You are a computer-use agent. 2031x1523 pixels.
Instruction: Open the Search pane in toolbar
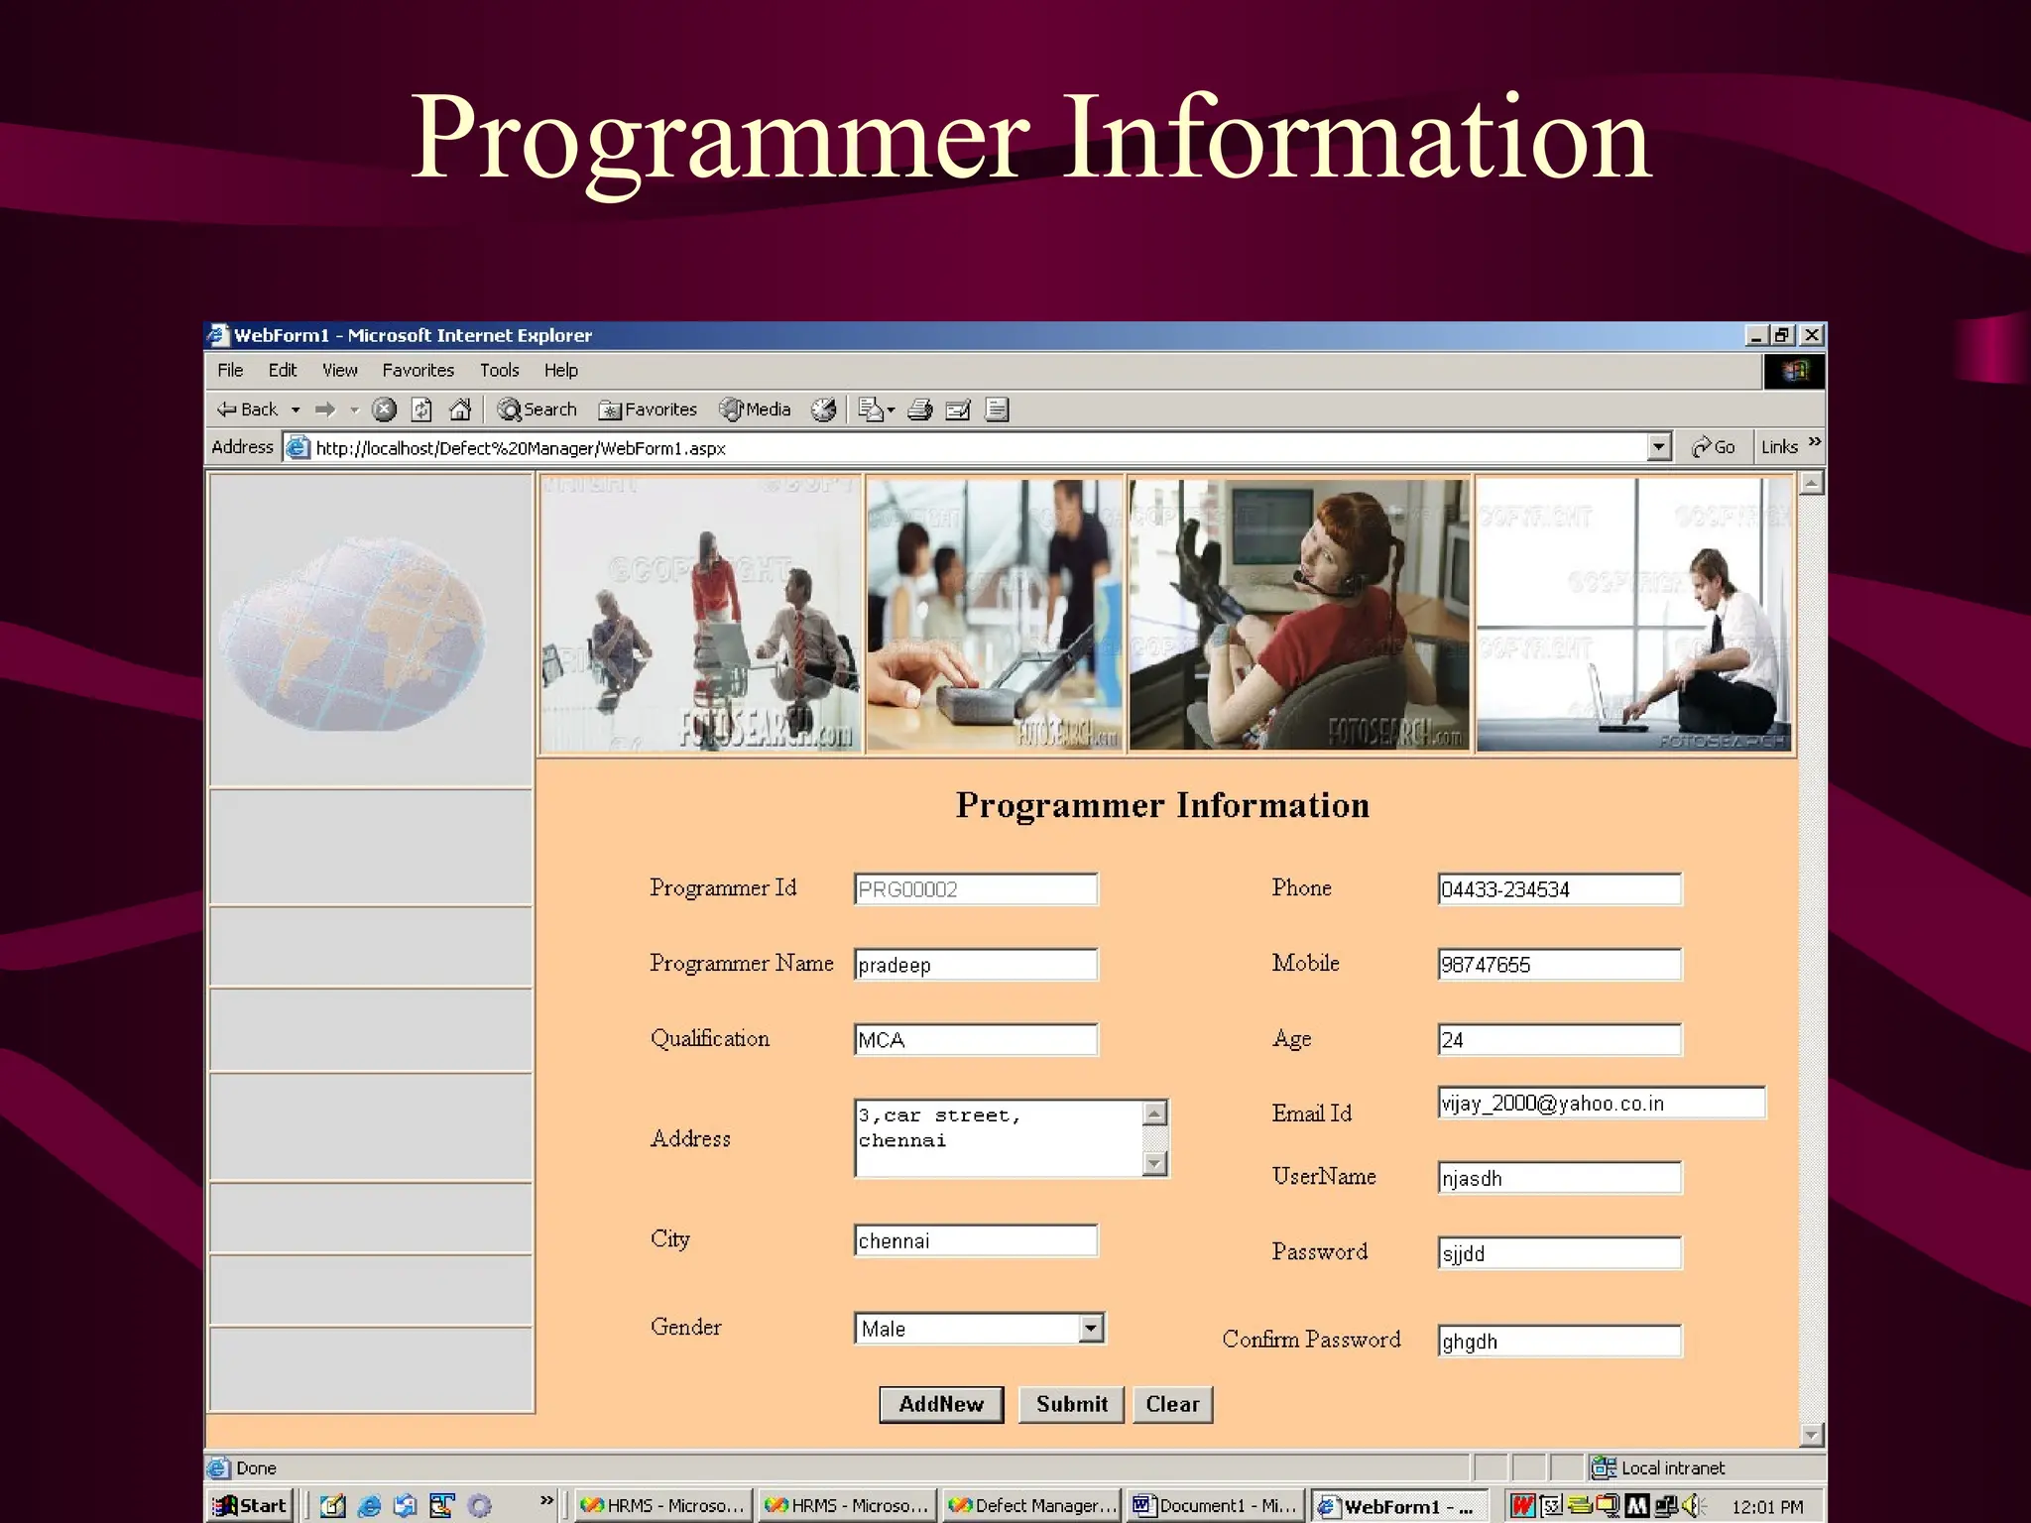[537, 409]
